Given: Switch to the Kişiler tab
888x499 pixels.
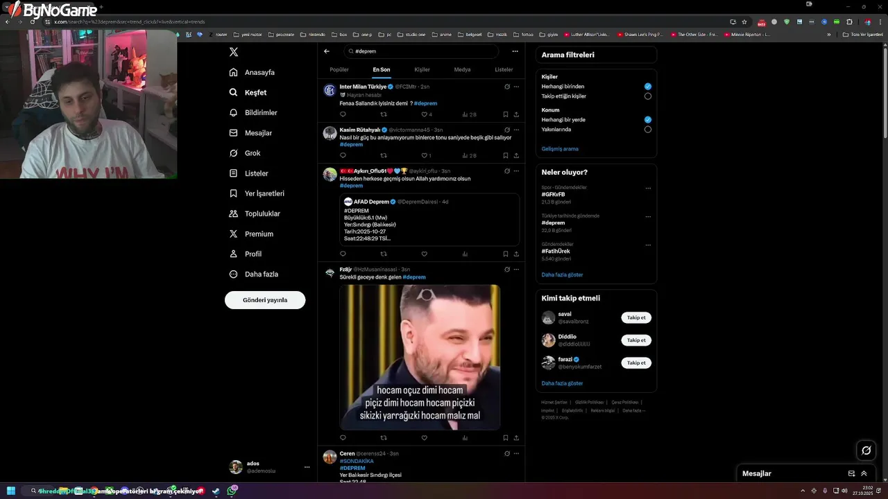Looking at the screenshot, I should point(422,69).
